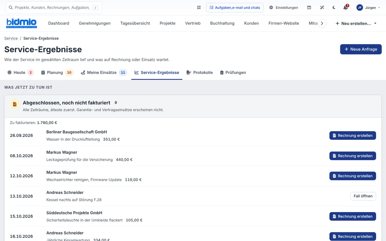The height and width of the screenshot is (241, 386).
Task: Click the invoice document icon beside Abgeschlossen heading
Action: pos(15,104)
